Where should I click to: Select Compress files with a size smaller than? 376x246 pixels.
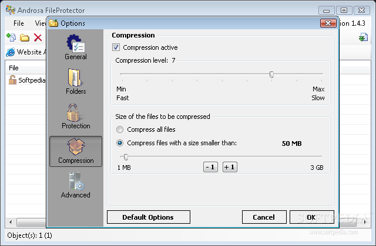(x=120, y=143)
